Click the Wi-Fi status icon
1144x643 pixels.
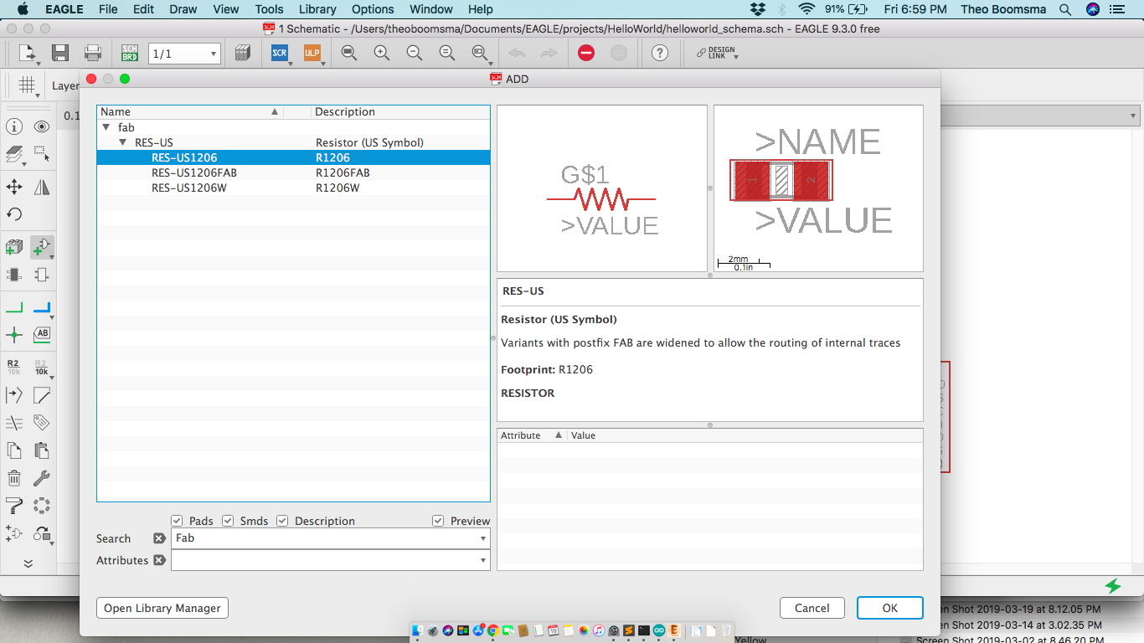(806, 9)
